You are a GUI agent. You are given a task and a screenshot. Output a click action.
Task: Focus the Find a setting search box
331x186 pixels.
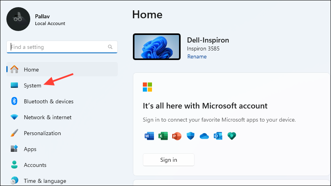pos(62,47)
